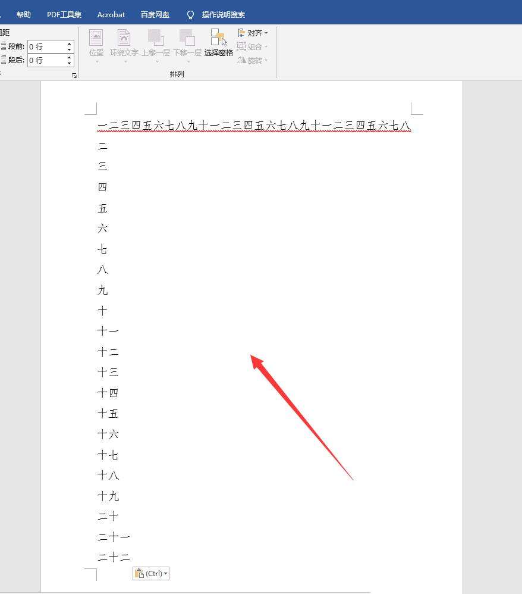Open the paste options (Ctrl) button

tap(151, 574)
